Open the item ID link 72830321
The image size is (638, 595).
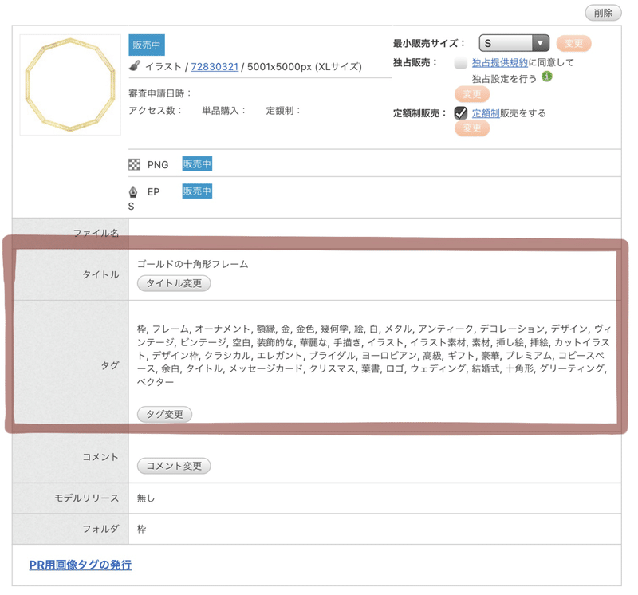click(x=215, y=67)
